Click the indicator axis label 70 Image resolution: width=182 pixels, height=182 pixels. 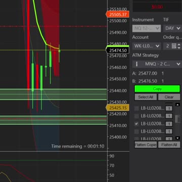click(x=112, y=166)
